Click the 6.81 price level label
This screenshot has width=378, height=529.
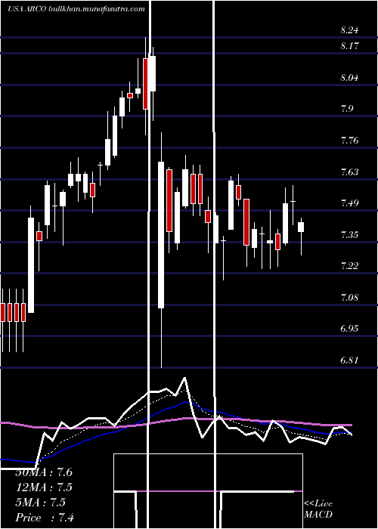[349, 360]
